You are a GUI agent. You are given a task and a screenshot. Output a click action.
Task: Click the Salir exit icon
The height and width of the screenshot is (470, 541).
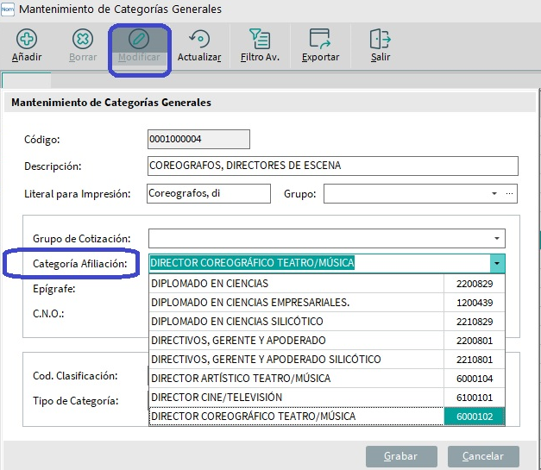381,39
